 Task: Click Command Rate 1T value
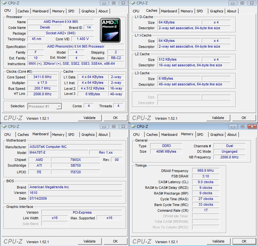(x=206, y=210)
